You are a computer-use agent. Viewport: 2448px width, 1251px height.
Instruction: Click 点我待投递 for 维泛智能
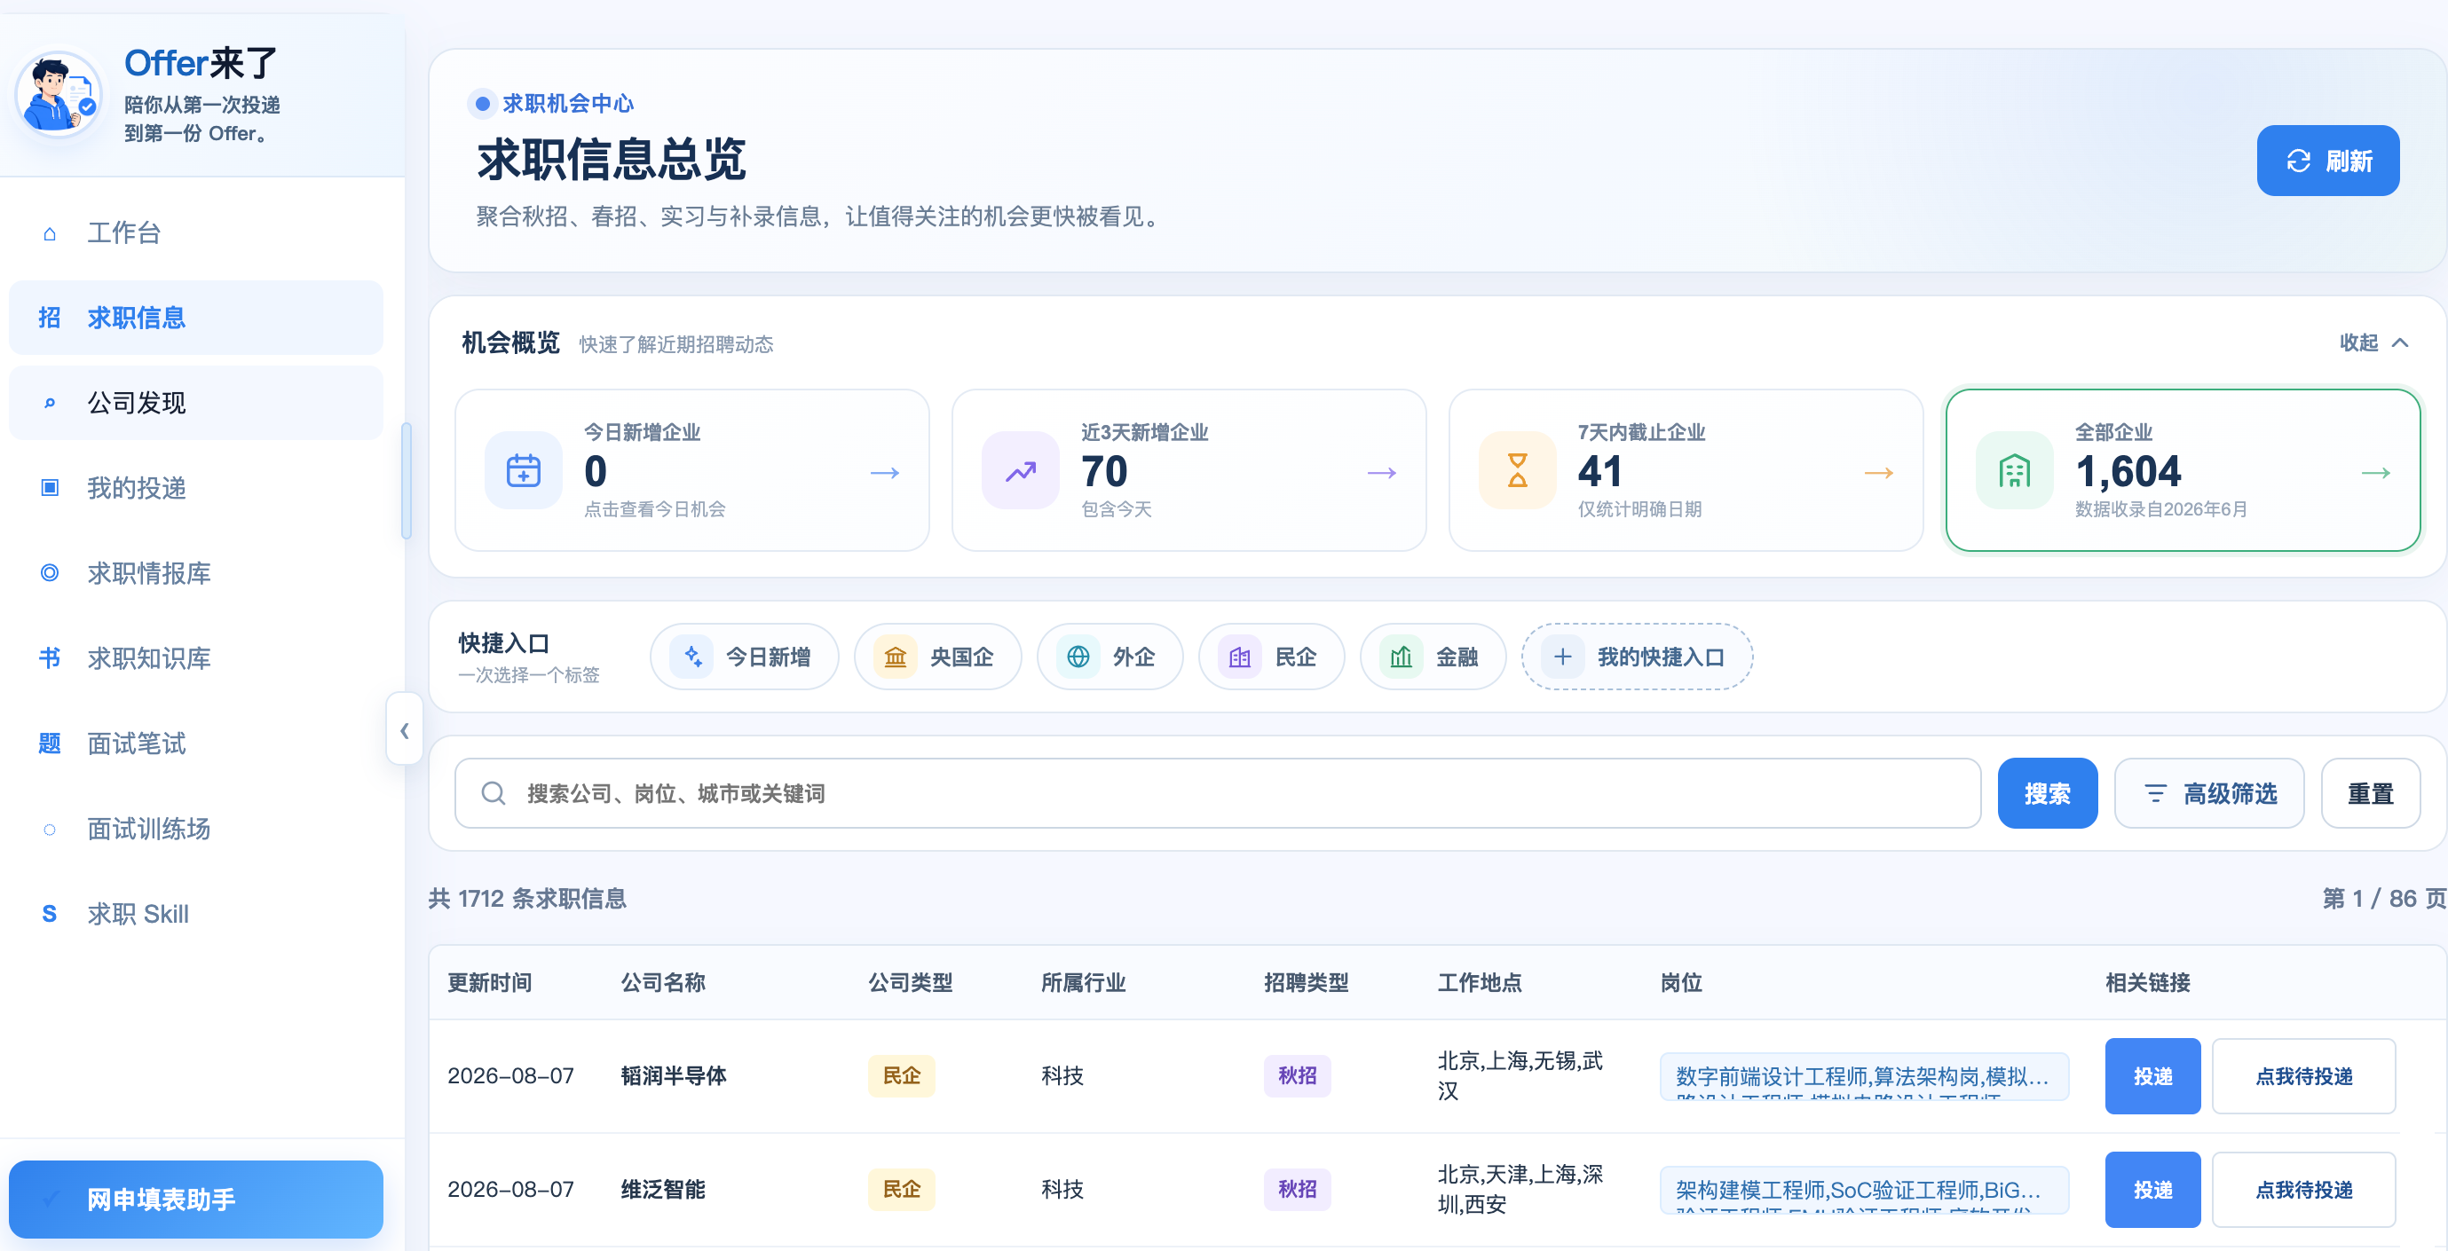tap(2303, 1189)
